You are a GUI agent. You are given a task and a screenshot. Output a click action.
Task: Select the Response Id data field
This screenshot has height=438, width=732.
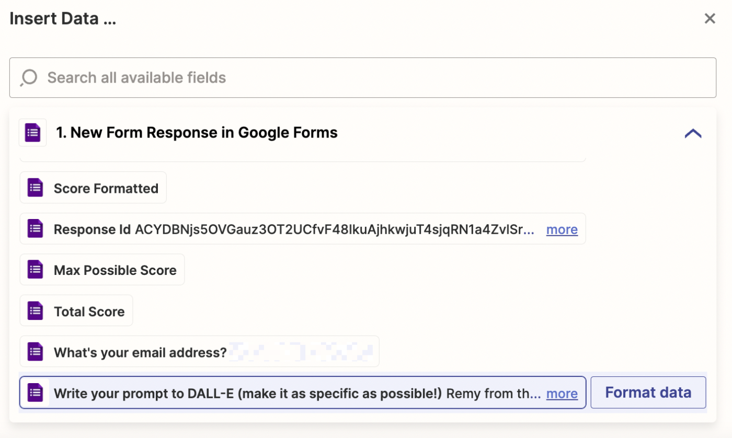tap(293, 229)
